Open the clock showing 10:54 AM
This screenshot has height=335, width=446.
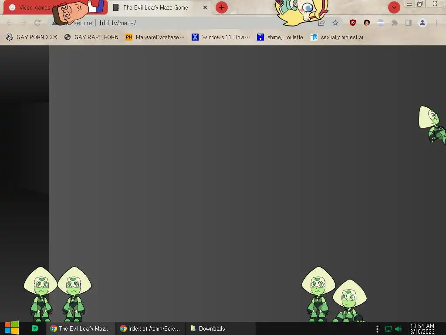(422, 328)
